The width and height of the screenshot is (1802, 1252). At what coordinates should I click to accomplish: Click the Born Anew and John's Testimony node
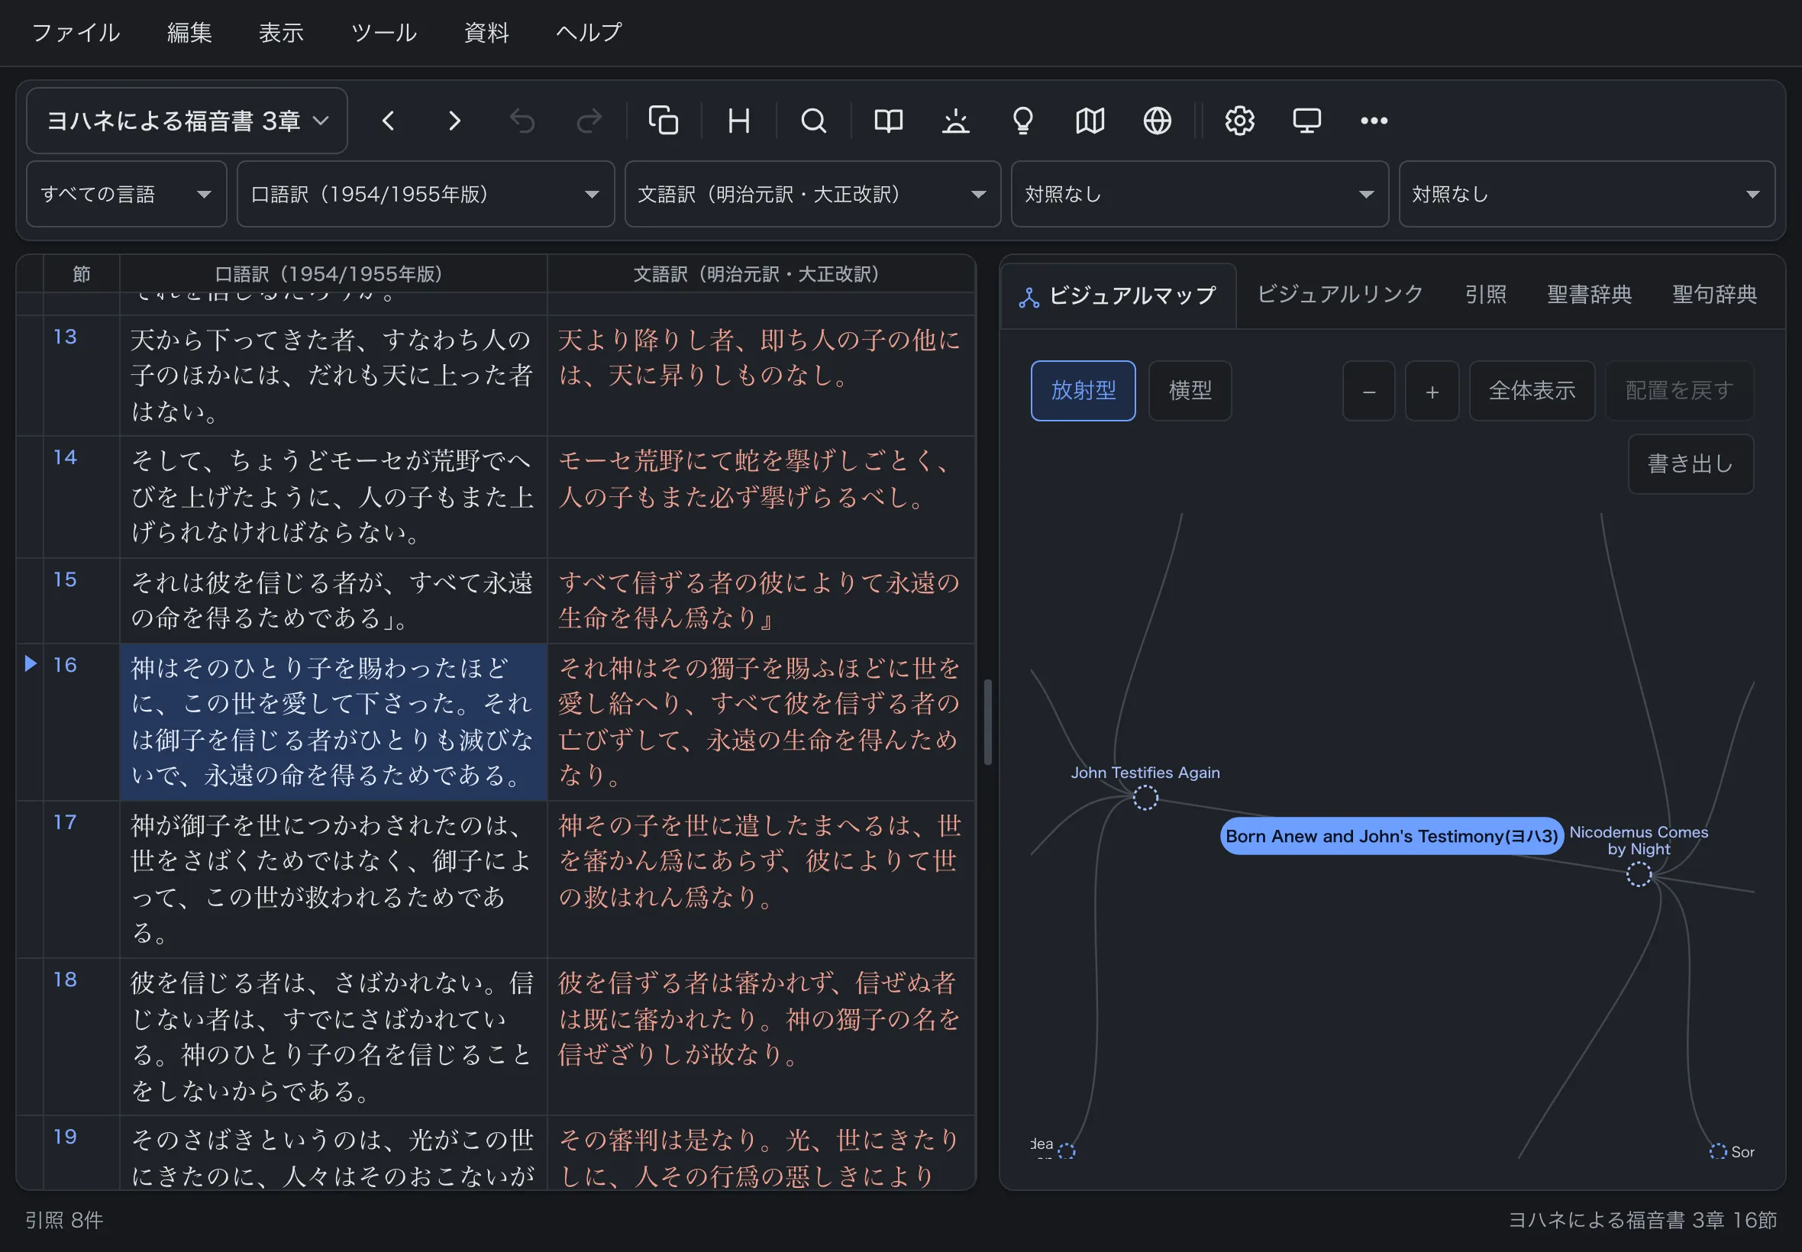pyautogui.click(x=1392, y=835)
